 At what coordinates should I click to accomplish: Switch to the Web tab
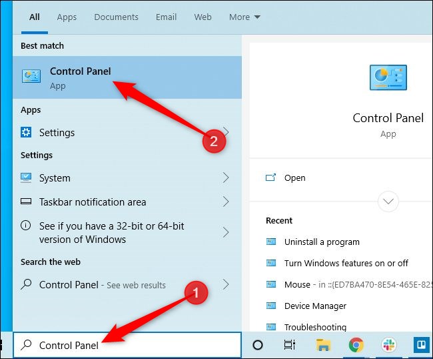pyautogui.click(x=203, y=17)
